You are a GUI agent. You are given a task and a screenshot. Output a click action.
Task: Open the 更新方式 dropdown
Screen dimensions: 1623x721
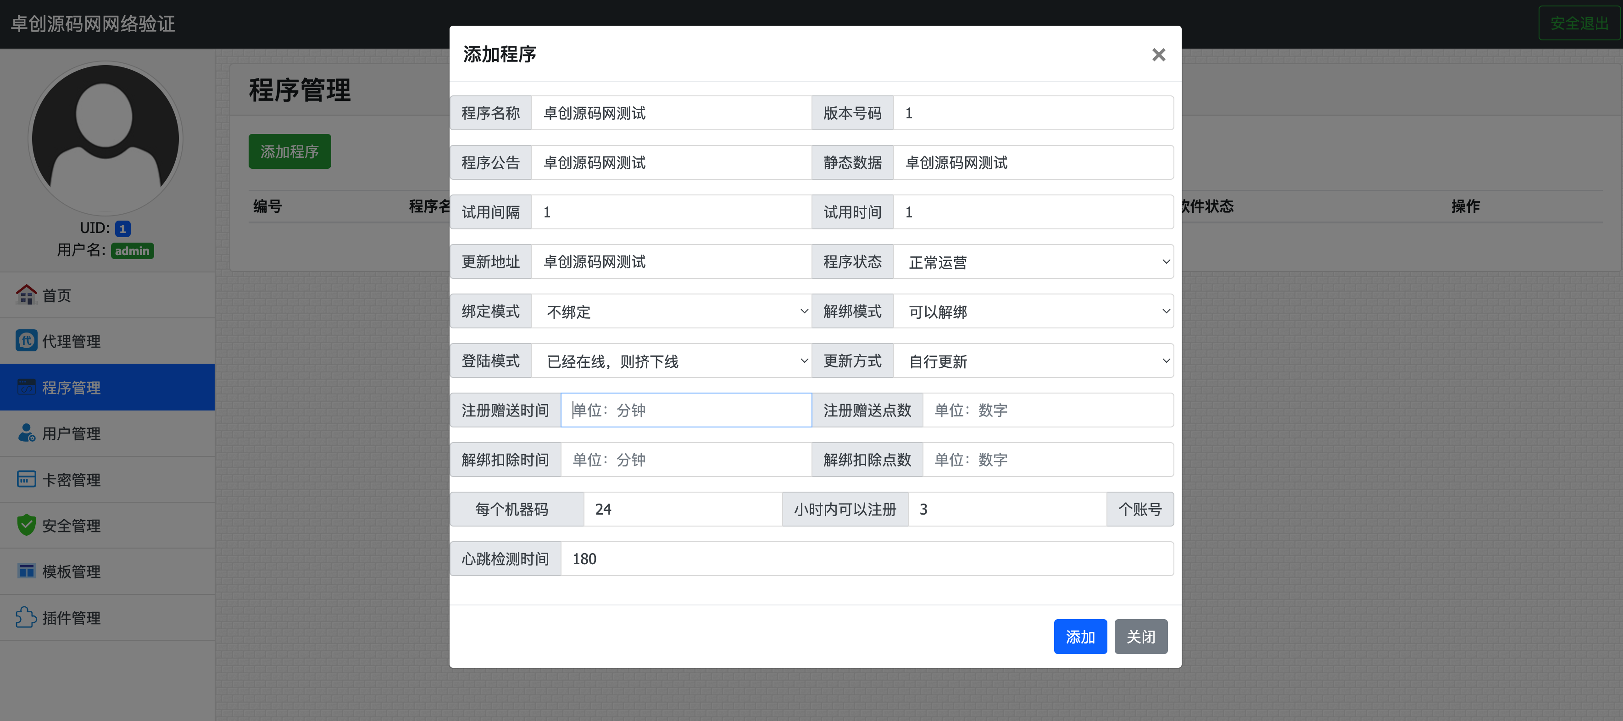[x=1033, y=361]
